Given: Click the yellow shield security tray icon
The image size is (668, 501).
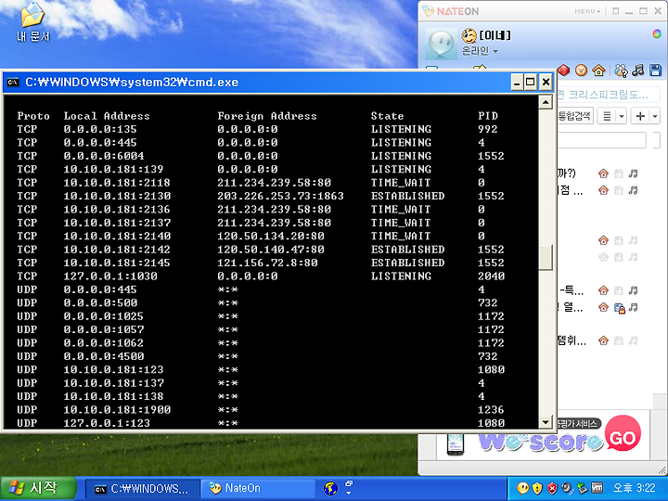Looking at the screenshot, I should 537,488.
